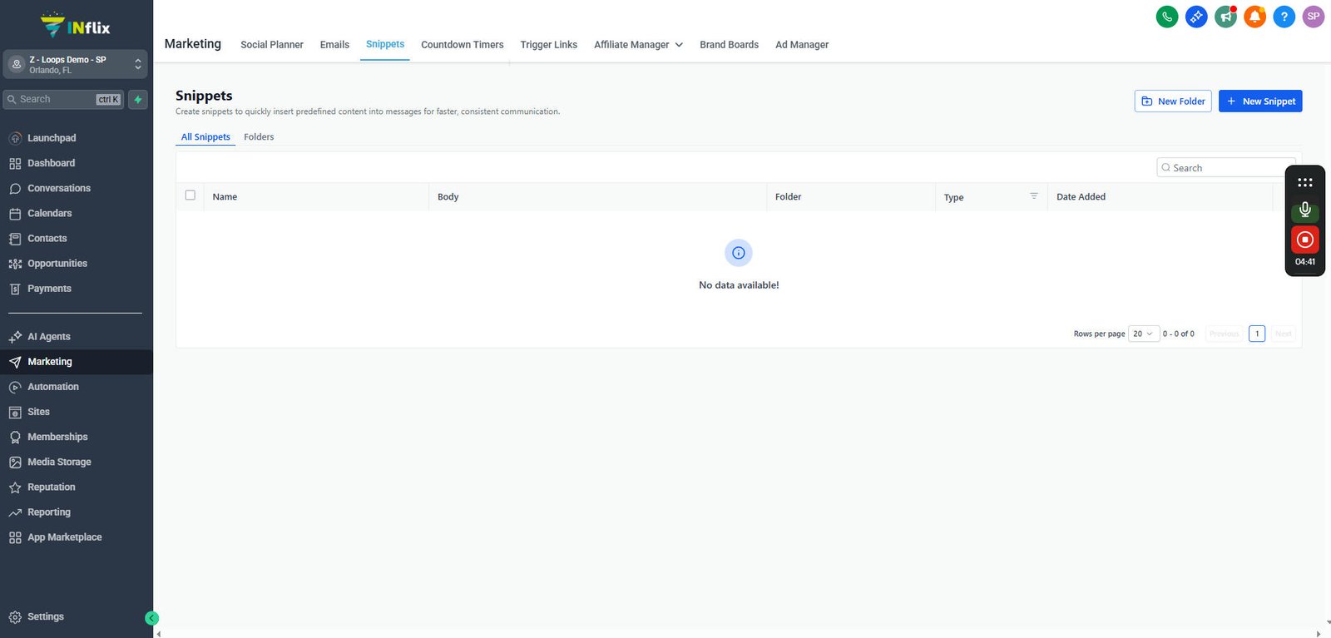Mute the recorder microphone icon
The height and width of the screenshot is (638, 1331).
(x=1304, y=210)
